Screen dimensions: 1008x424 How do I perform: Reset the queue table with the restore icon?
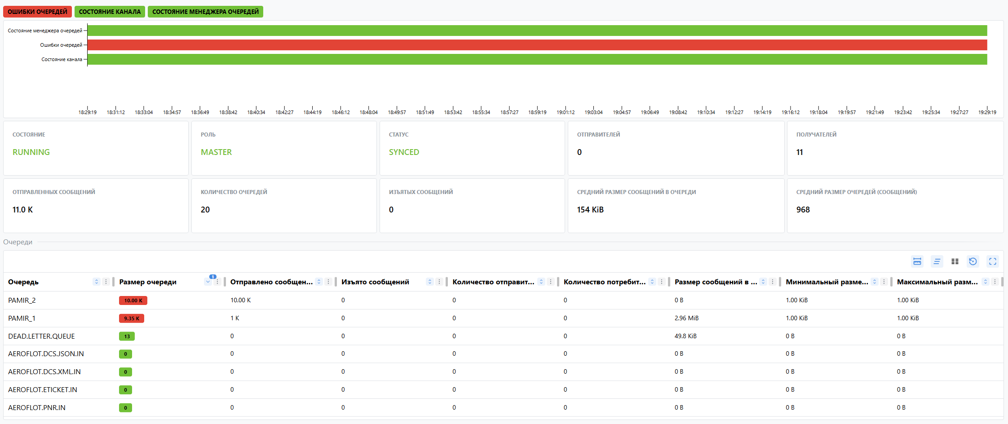973,261
